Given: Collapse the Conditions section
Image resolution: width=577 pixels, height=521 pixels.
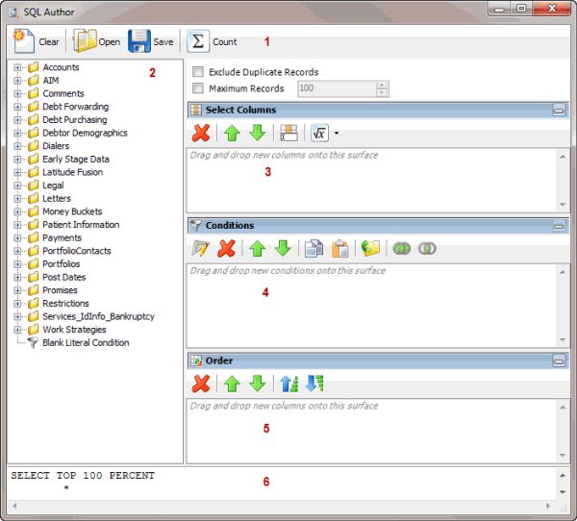Looking at the screenshot, I should 559,226.
